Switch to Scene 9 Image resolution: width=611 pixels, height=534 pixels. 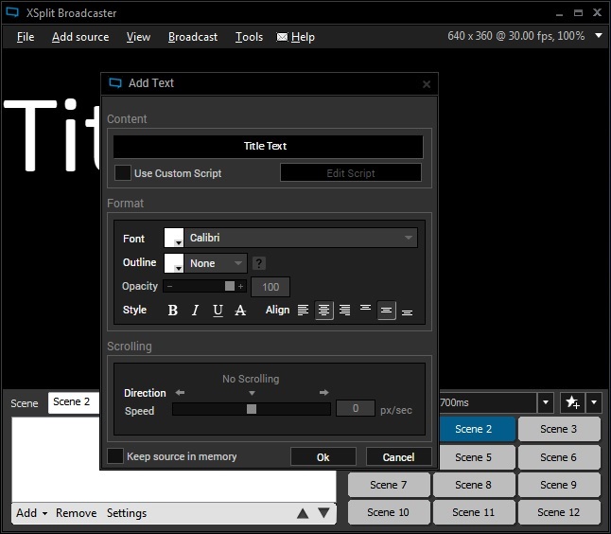pyautogui.click(x=559, y=485)
